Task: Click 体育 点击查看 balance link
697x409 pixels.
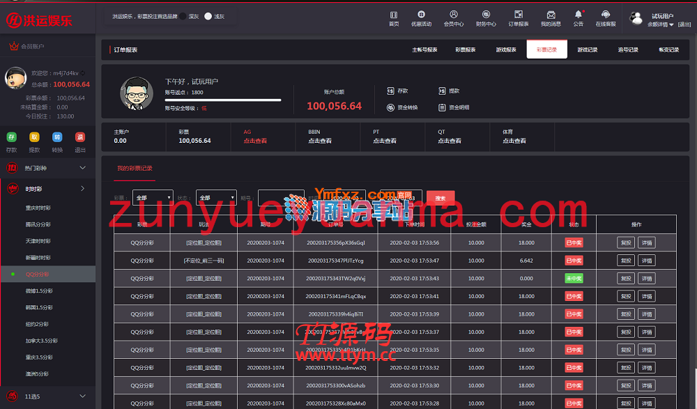Action: pyautogui.click(x=514, y=141)
